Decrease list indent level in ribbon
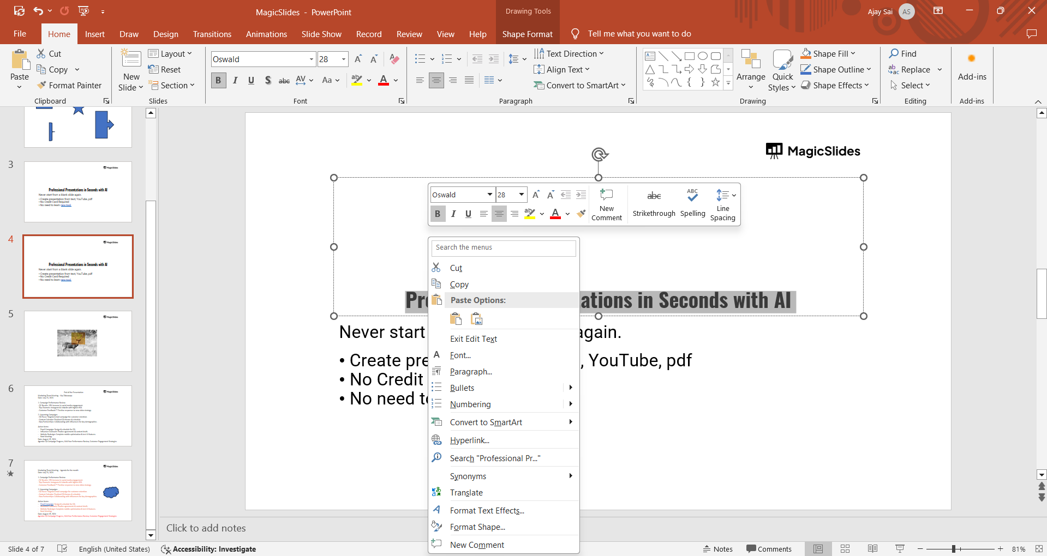 coord(477,59)
